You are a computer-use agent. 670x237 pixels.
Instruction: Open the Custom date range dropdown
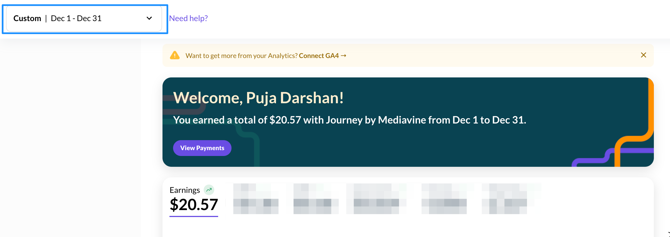pos(84,19)
